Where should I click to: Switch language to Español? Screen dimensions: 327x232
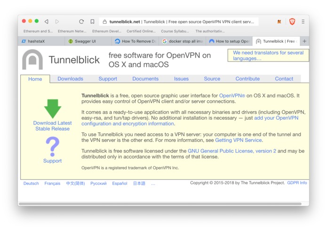tap(120, 183)
